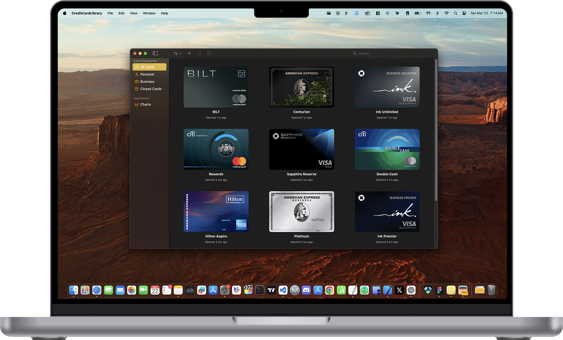Open Messages from the dock
Screen dimensions: 563x340
pos(108,290)
